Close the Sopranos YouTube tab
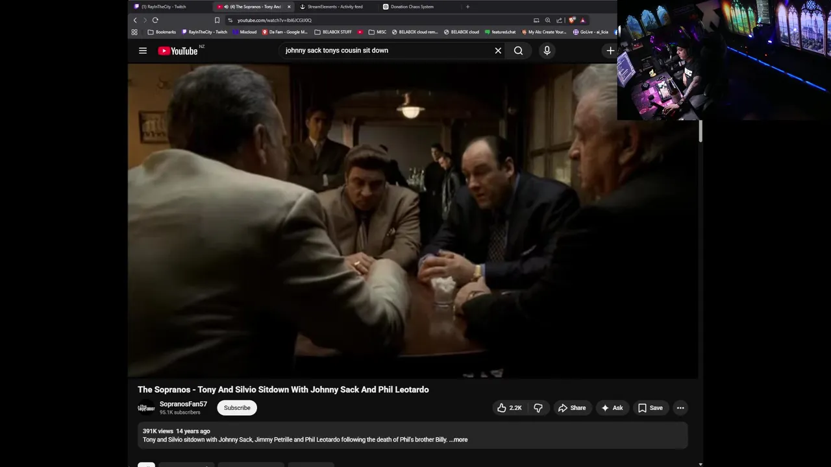The image size is (831, 467). click(289, 6)
